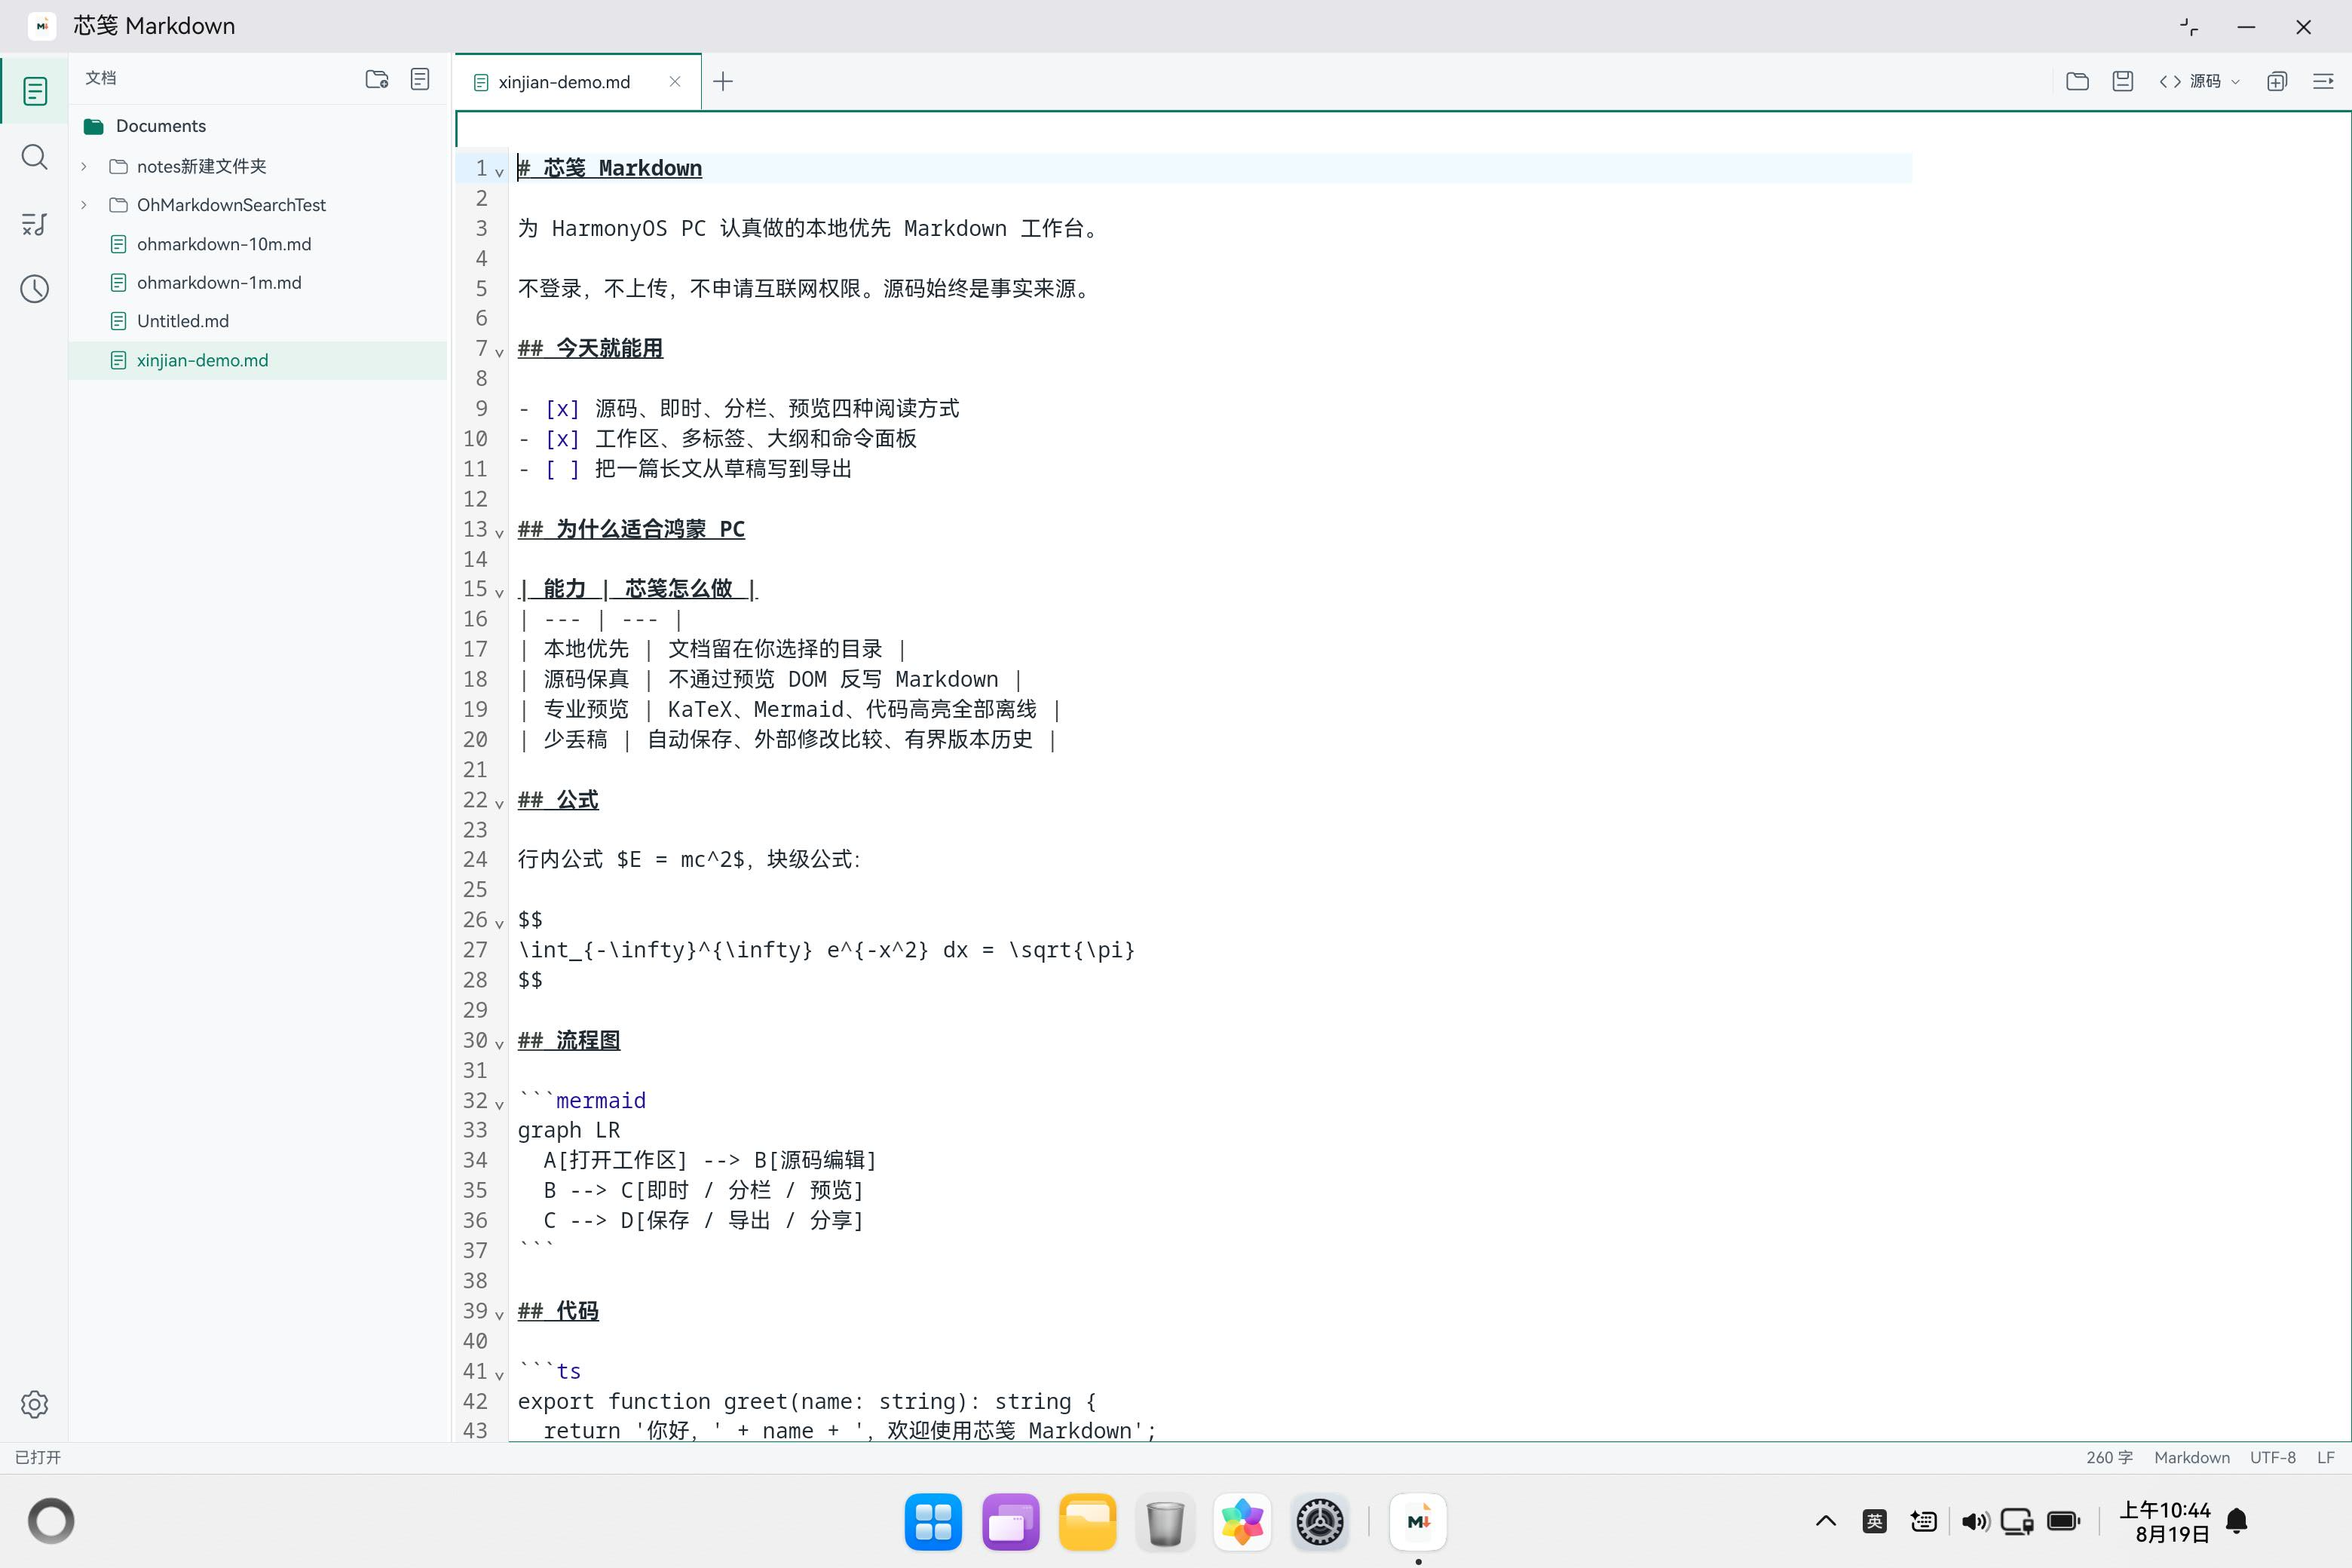Click the 文档 panel header label
The height and width of the screenshot is (1568, 2352).
[101, 78]
